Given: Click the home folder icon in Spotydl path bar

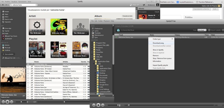Looking at the screenshot, I should point(118,30).
